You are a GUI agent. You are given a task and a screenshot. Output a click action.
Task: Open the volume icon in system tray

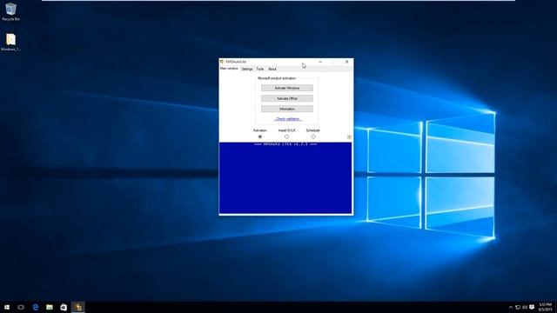click(525, 307)
